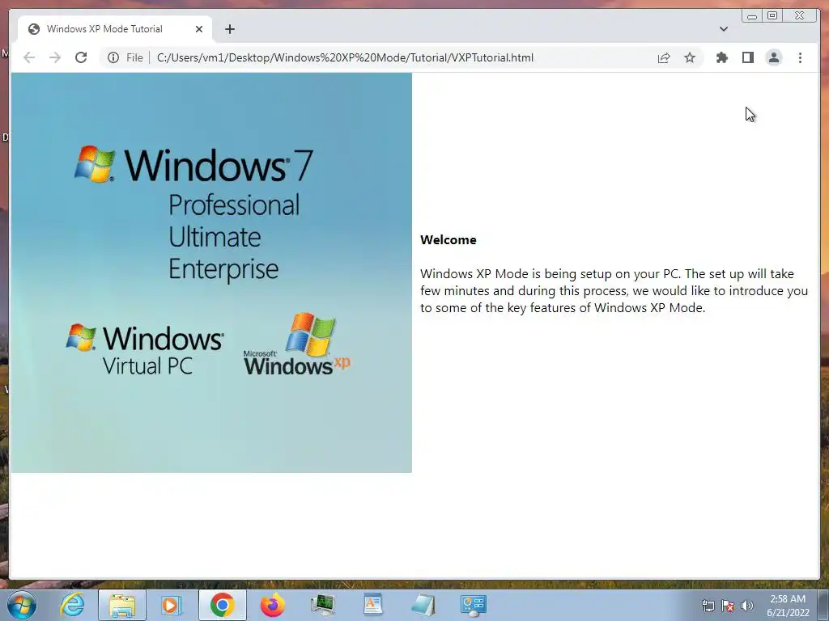Click the system clock showing 2:58 AM
The width and height of the screenshot is (829, 621).
788,606
